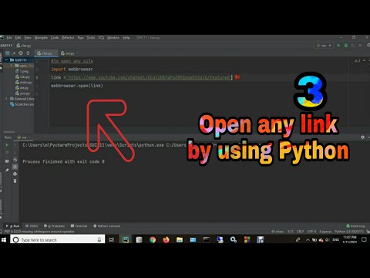Open the run configuration dropdown
This screenshot has height=278, width=370.
click(324, 46)
